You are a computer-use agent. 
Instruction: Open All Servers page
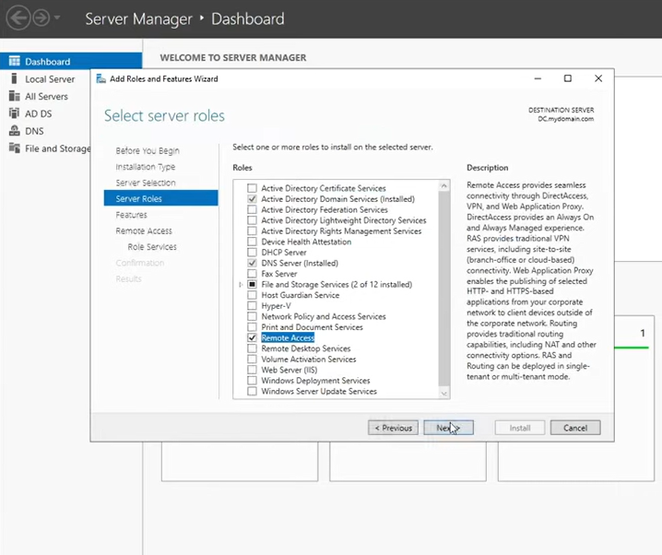tap(46, 96)
